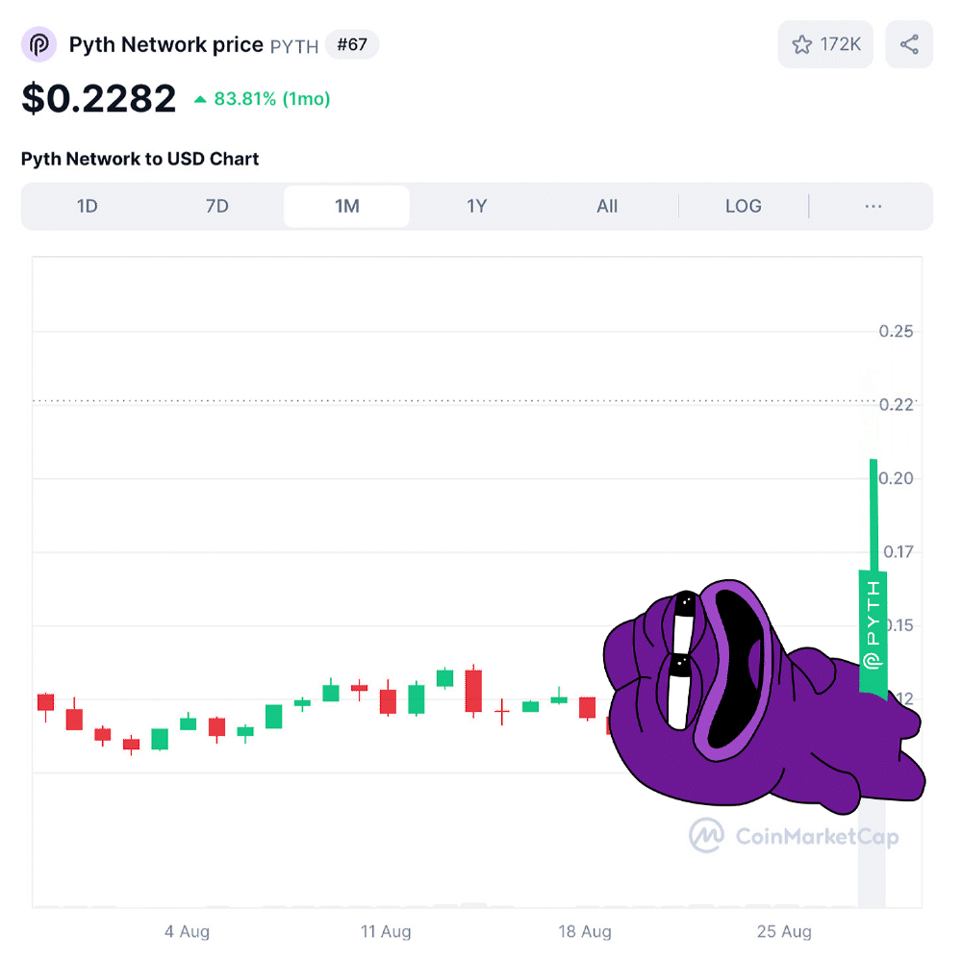Switch chart range to 7D
Image resolution: width=962 pixels, height=962 pixels.
(x=217, y=206)
